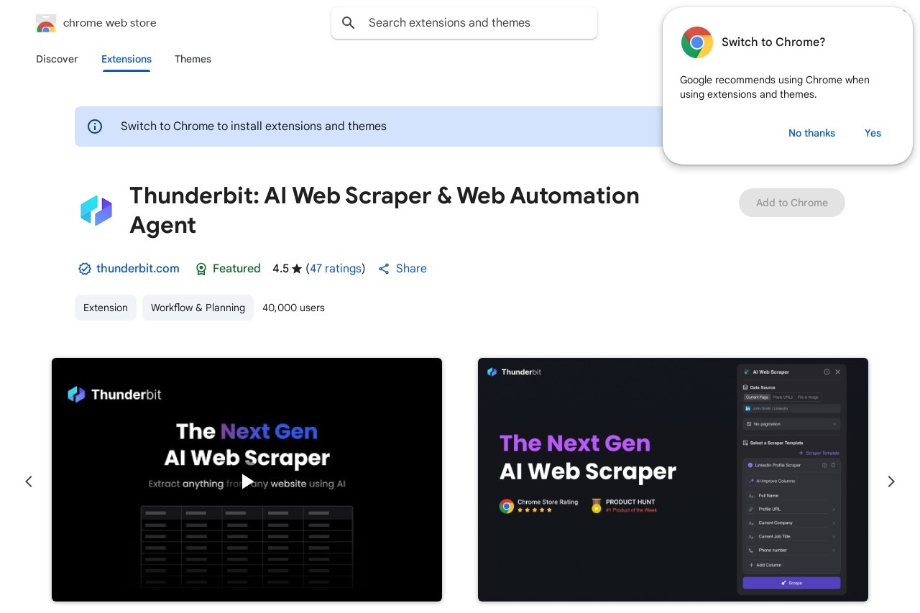Focus the Search extensions and themes field
The width and height of the screenshot is (920, 613).
464,23
